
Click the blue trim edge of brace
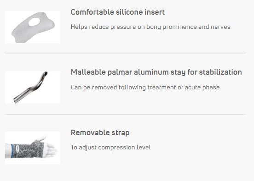tap(12, 151)
